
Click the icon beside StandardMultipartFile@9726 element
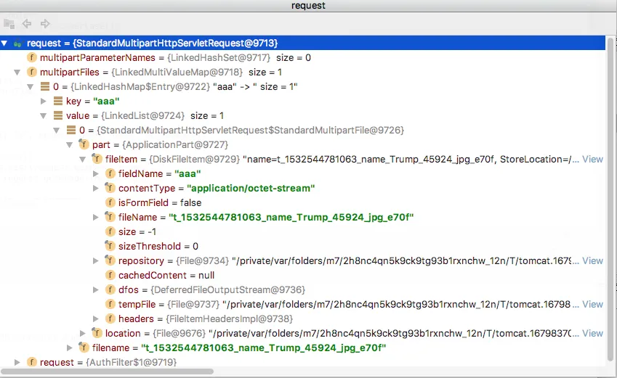71,130
